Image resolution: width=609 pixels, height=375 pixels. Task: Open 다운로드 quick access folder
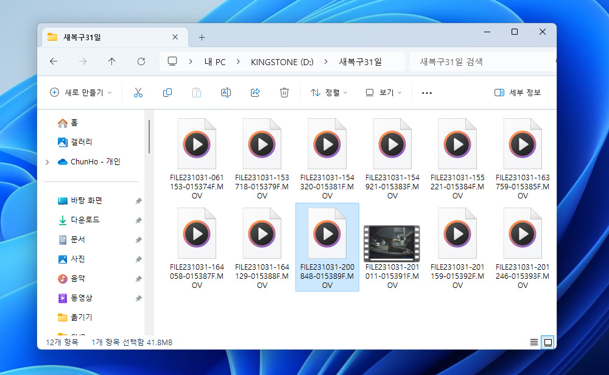[x=79, y=220]
